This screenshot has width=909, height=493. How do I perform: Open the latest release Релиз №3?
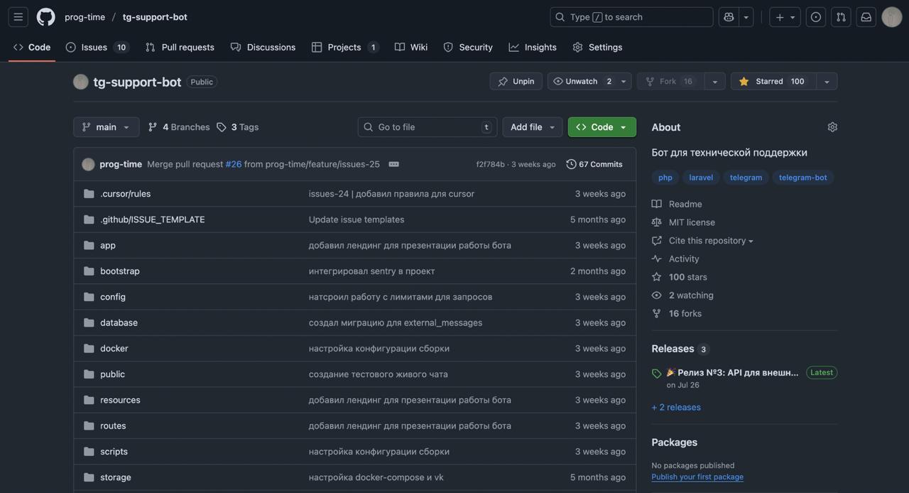coord(732,372)
